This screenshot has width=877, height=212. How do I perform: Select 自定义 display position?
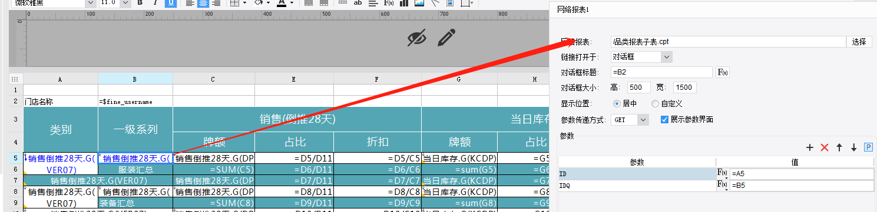click(667, 103)
